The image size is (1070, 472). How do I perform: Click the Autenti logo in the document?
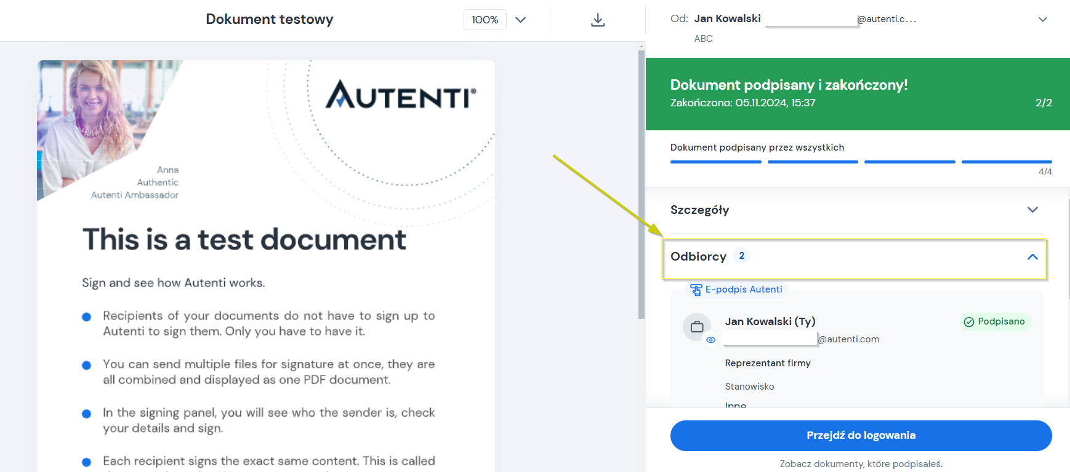[x=401, y=95]
